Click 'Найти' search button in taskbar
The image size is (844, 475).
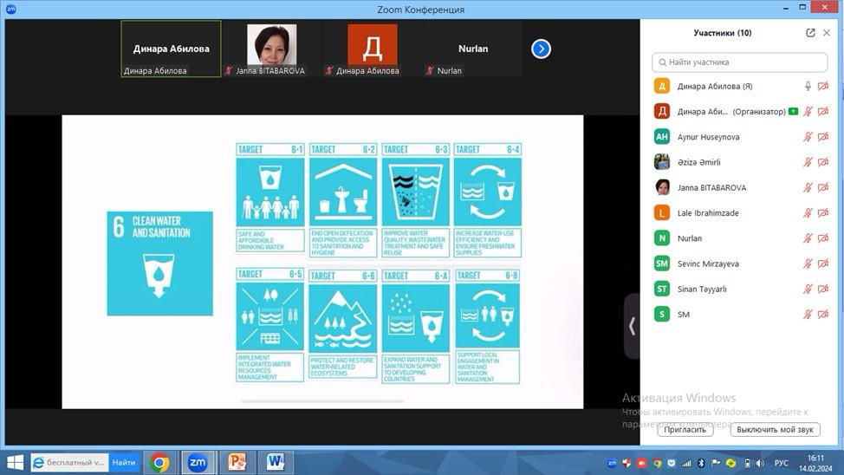124,462
